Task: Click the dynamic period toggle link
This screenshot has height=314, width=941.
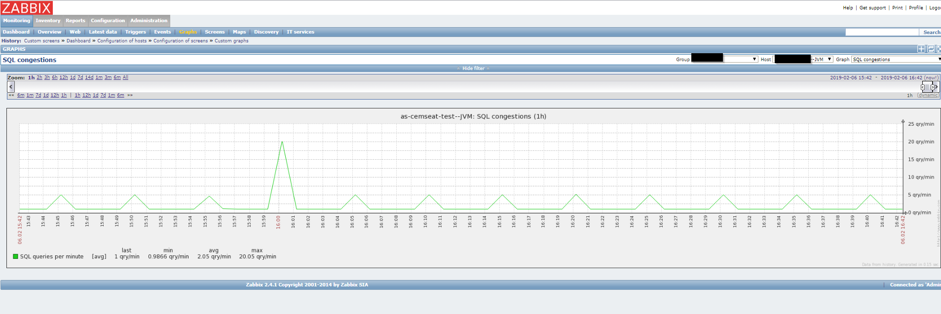Action: click(928, 95)
